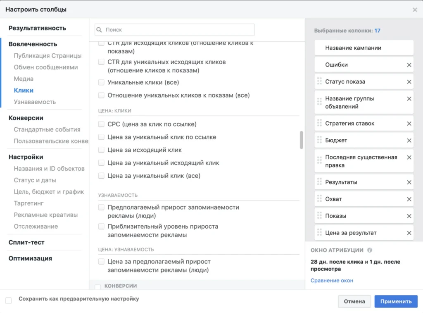Enable Приблизительный уровень прироста запоминаемости рекламы
The height and width of the screenshot is (313, 423).
click(101, 226)
